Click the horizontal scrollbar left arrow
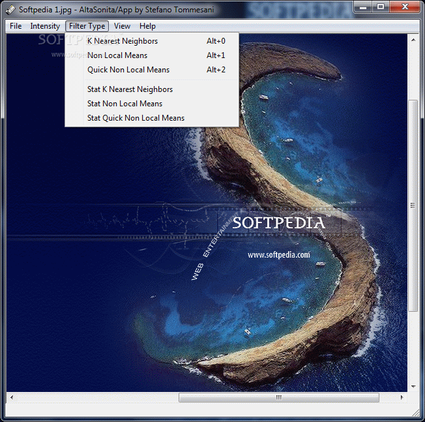The image size is (425, 422). tap(12, 398)
